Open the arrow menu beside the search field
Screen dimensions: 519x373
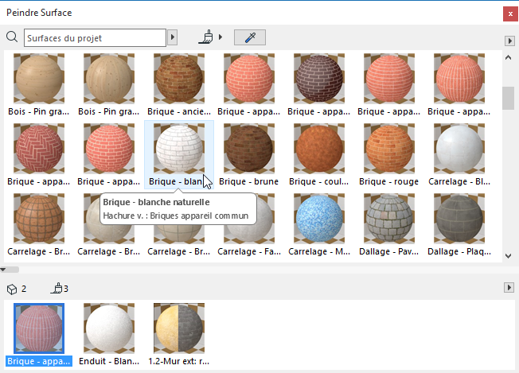coord(173,37)
